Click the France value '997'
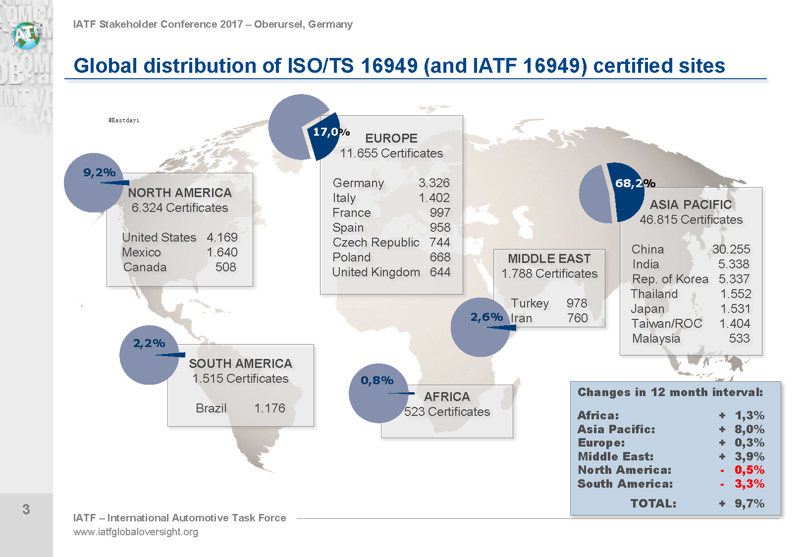The height and width of the screenshot is (557, 805). coord(440,212)
